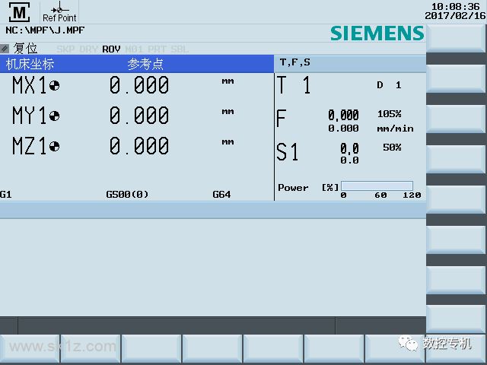Click the mm/min feed unit label

395,129
